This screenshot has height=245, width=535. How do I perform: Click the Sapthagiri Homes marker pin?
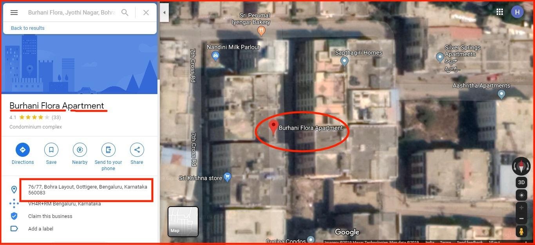(344, 61)
